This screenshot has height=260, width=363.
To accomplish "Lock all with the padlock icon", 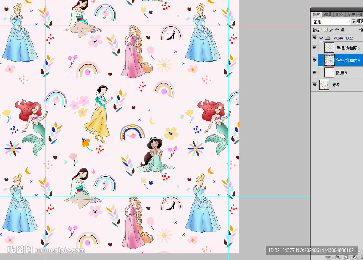I will (x=343, y=30).
